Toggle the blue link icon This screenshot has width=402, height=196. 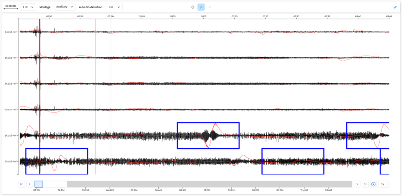pyautogui.click(x=201, y=7)
